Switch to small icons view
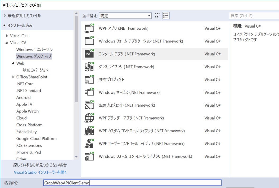Image resolution: width=279 pixels, height=188 pixels. (157, 15)
